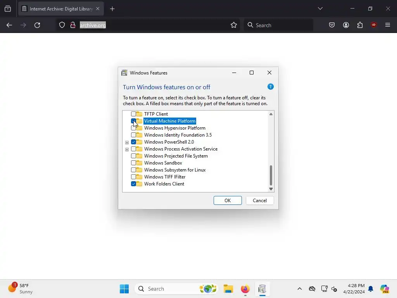Uncheck Windows PowerShell 2.0

pyautogui.click(x=133, y=142)
